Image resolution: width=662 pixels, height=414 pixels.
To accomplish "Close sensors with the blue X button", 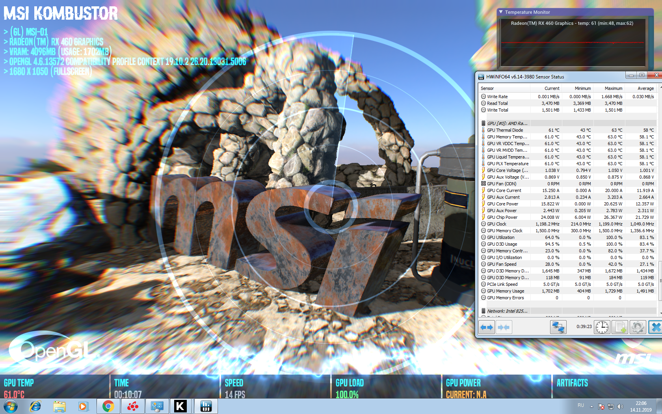I will [656, 327].
